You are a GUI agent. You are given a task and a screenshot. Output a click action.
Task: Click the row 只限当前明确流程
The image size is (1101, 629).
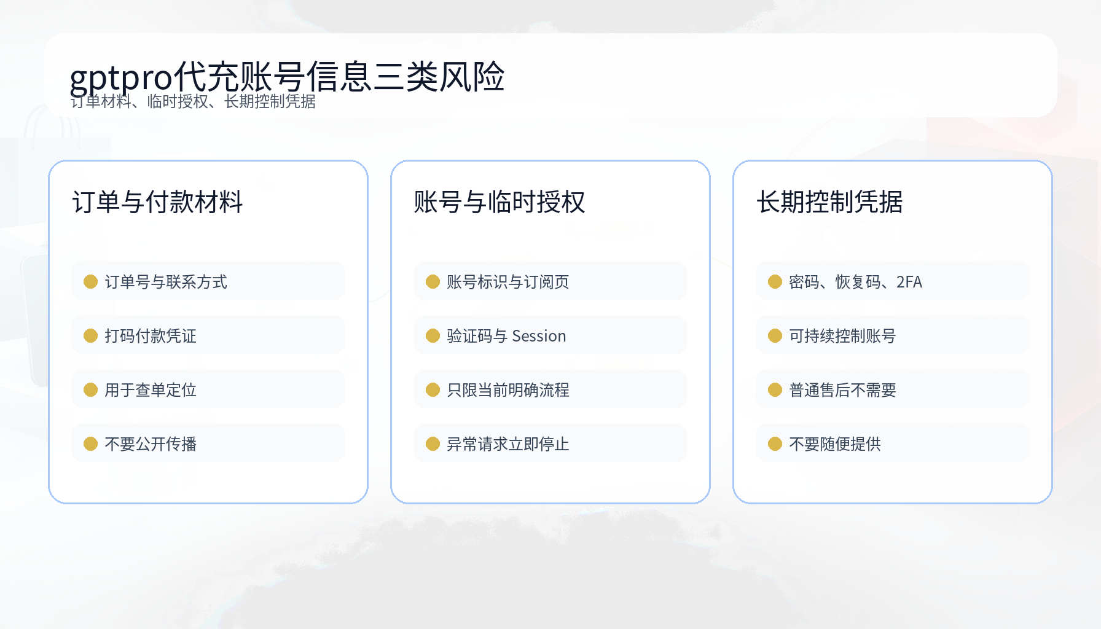[550, 389]
